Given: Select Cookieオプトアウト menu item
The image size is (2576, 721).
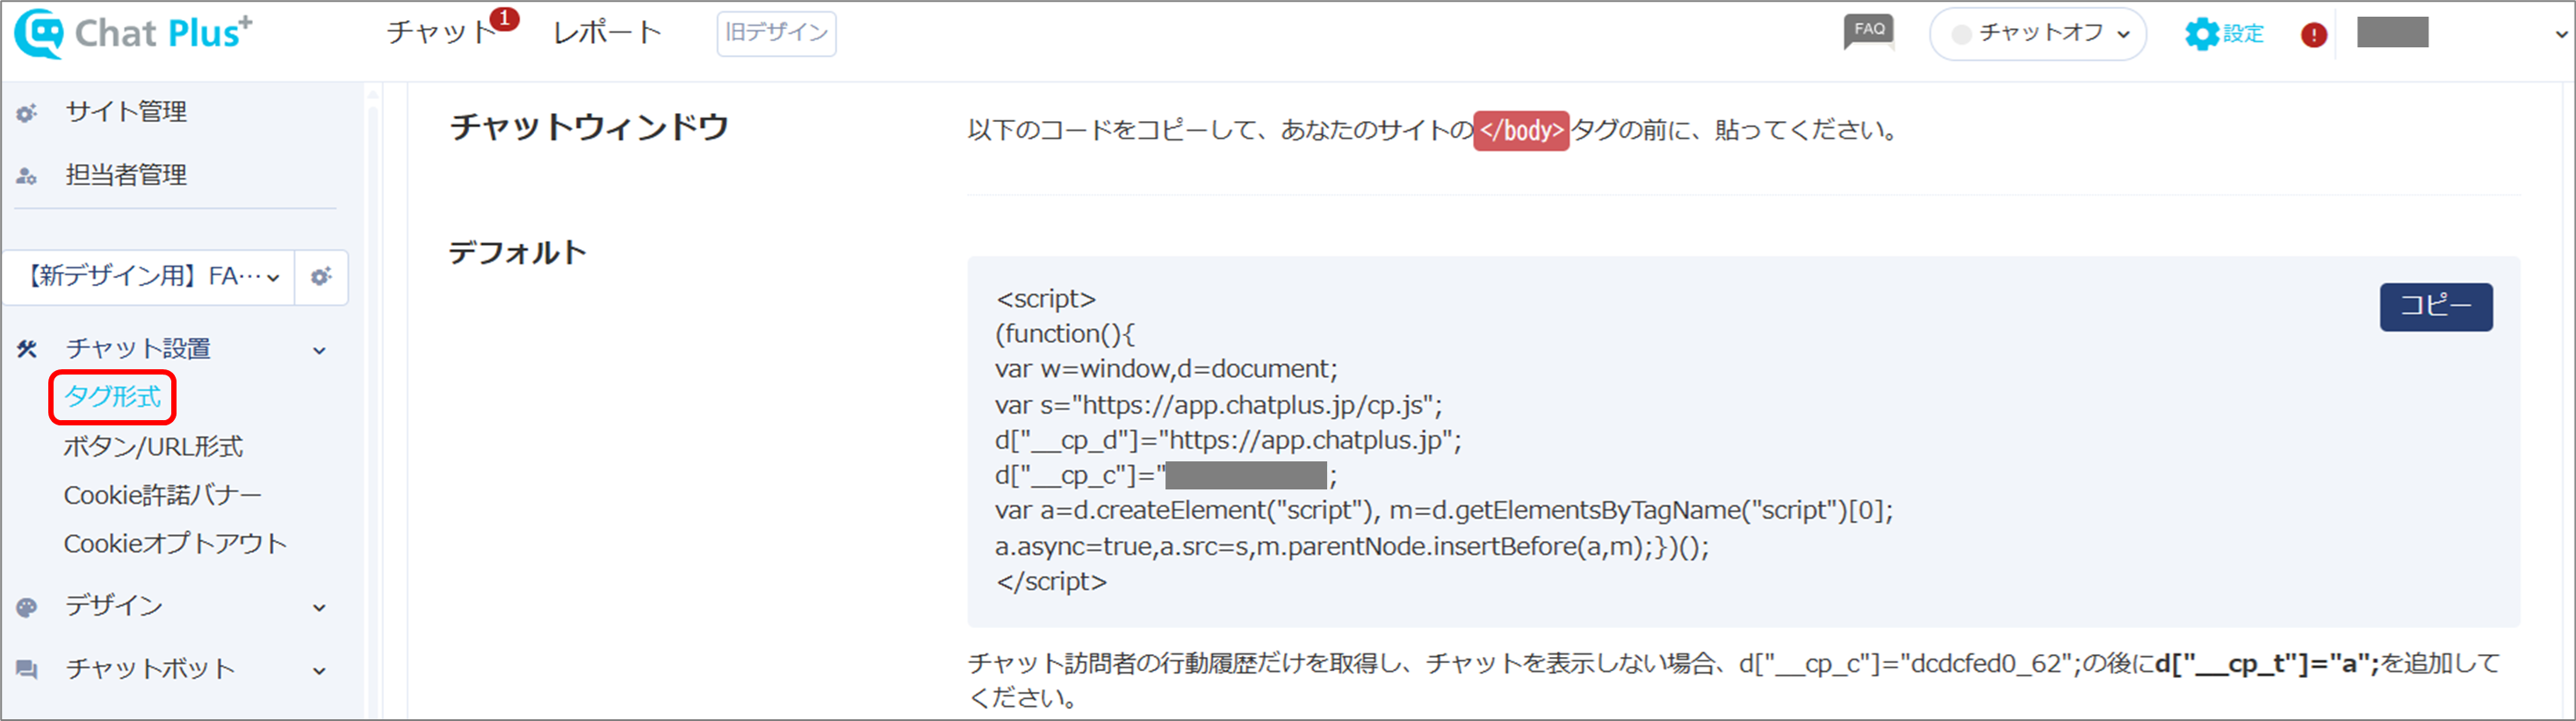Looking at the screenshot, I should [x=175, y=543].
